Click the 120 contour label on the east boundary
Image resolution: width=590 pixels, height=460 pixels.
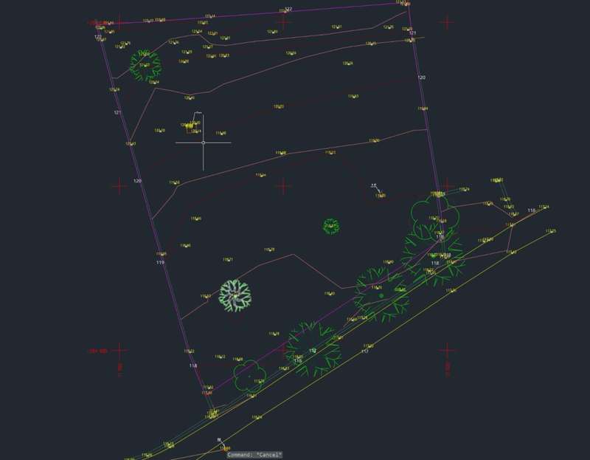[x=421, y=78]
